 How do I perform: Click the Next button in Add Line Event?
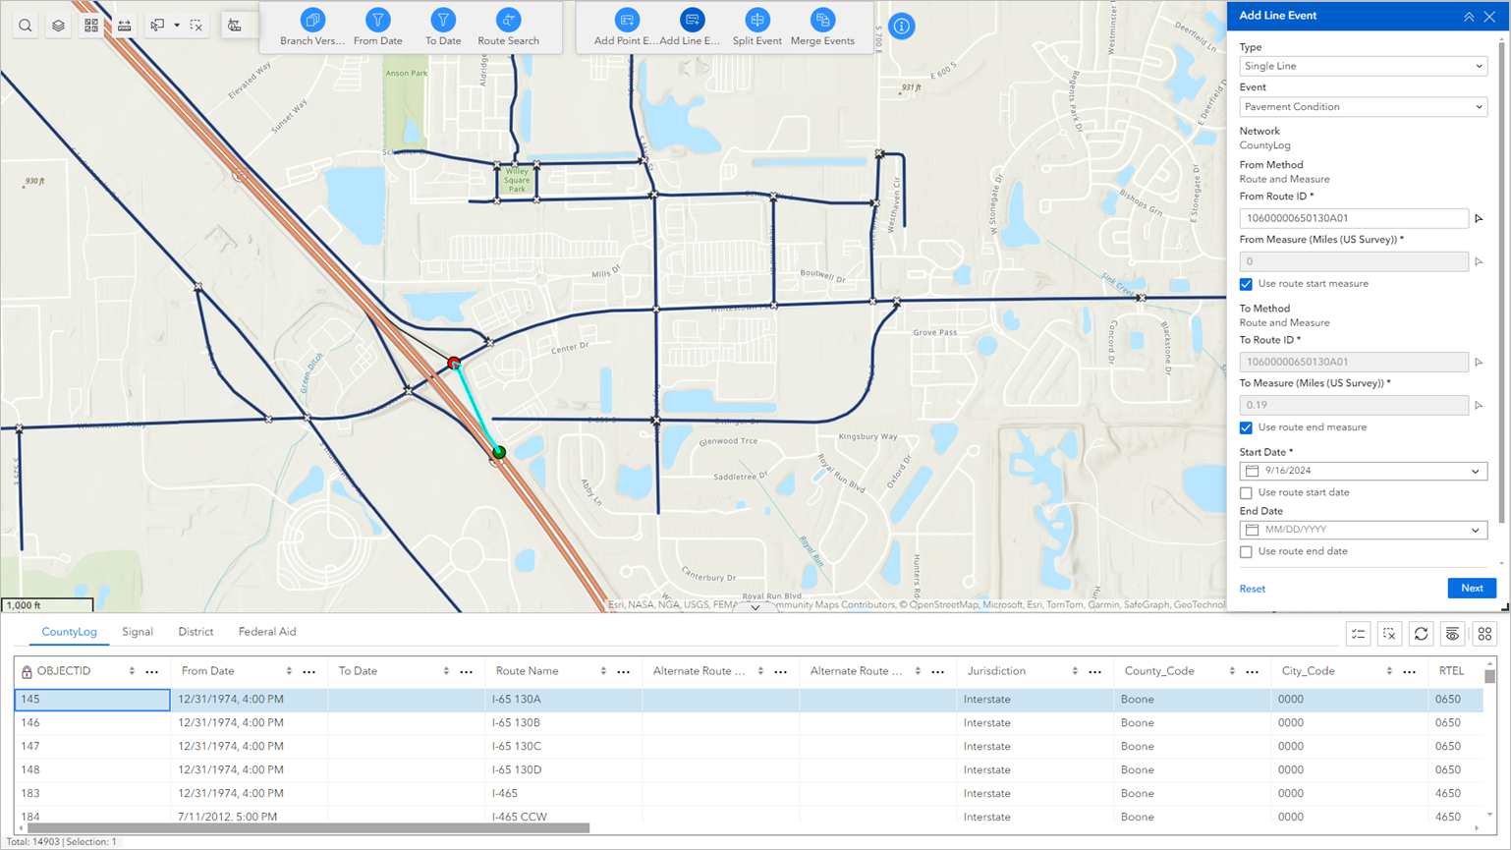(1471, 588)
